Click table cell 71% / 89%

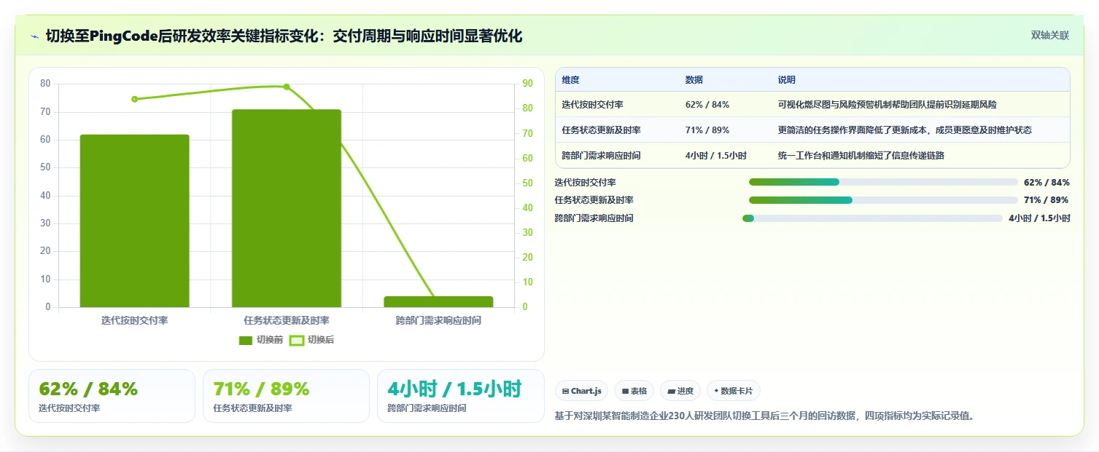click(x=707, y=130)
